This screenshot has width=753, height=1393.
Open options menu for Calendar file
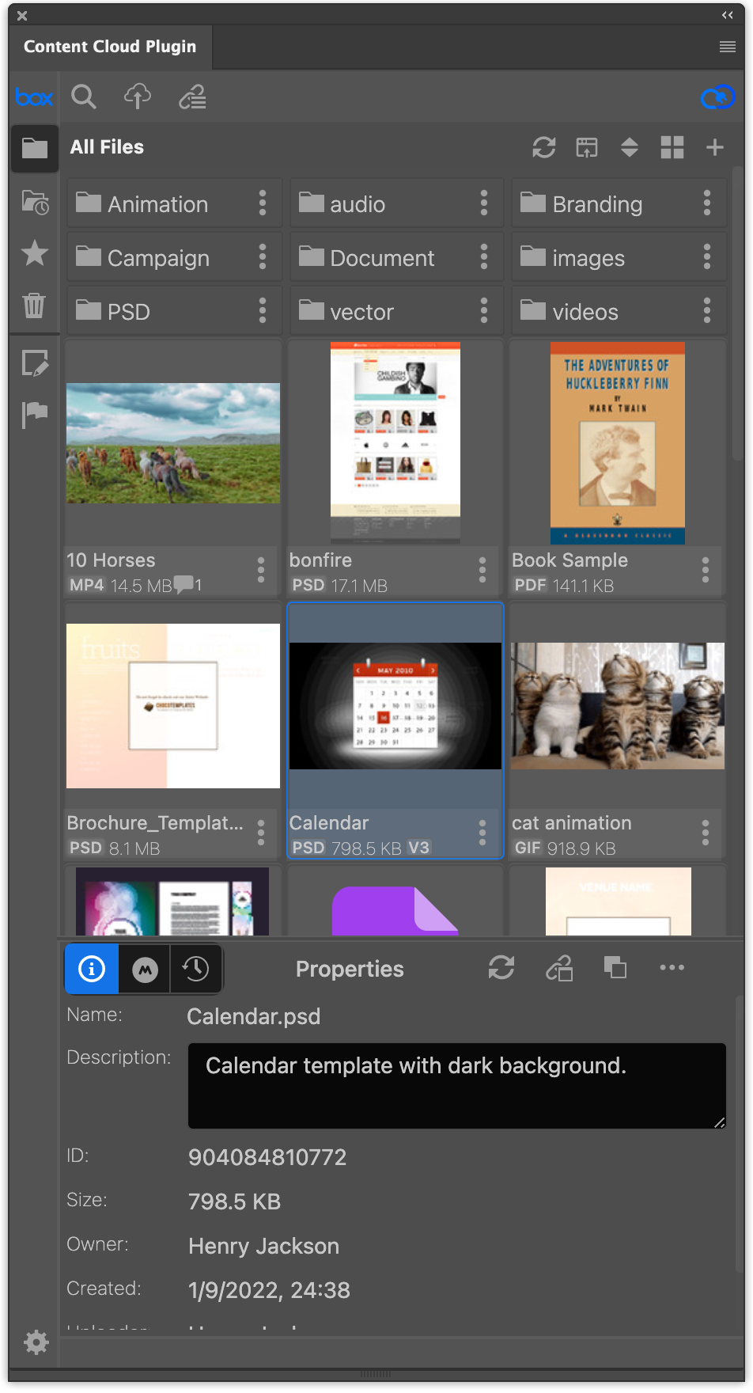coord(482,833)
